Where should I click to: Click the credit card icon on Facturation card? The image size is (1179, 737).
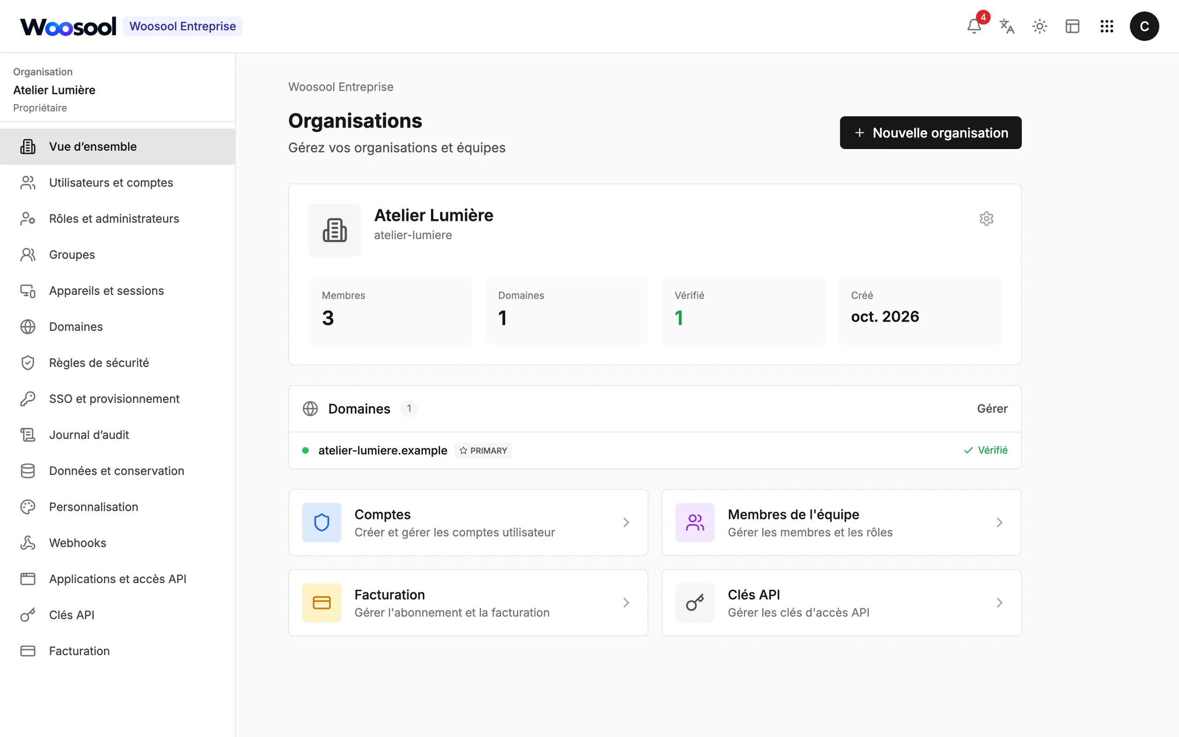tap(322, 602)
